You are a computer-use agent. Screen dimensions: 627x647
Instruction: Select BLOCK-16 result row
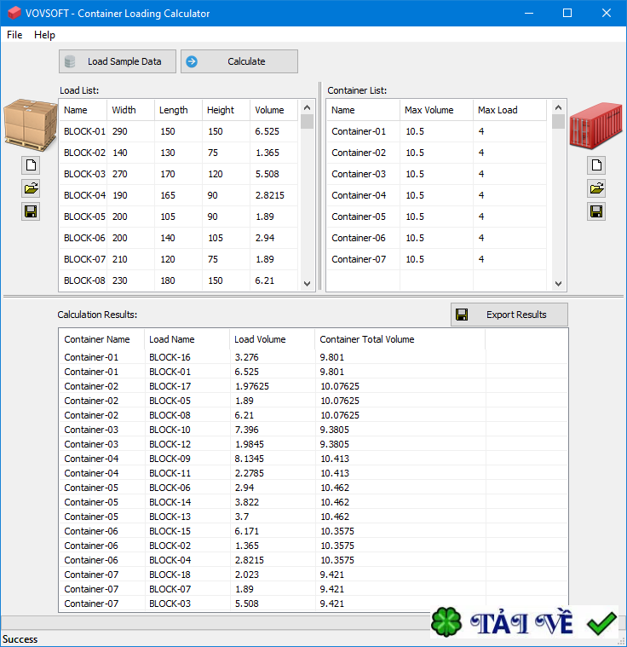click(313, 357)
